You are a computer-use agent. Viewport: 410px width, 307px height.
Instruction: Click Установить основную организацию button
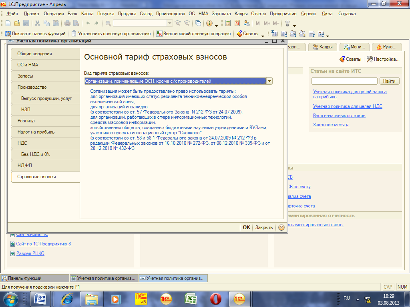click(x=111, y=34)
